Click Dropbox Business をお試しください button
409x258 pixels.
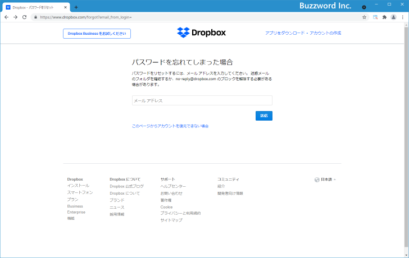[97, 34]
